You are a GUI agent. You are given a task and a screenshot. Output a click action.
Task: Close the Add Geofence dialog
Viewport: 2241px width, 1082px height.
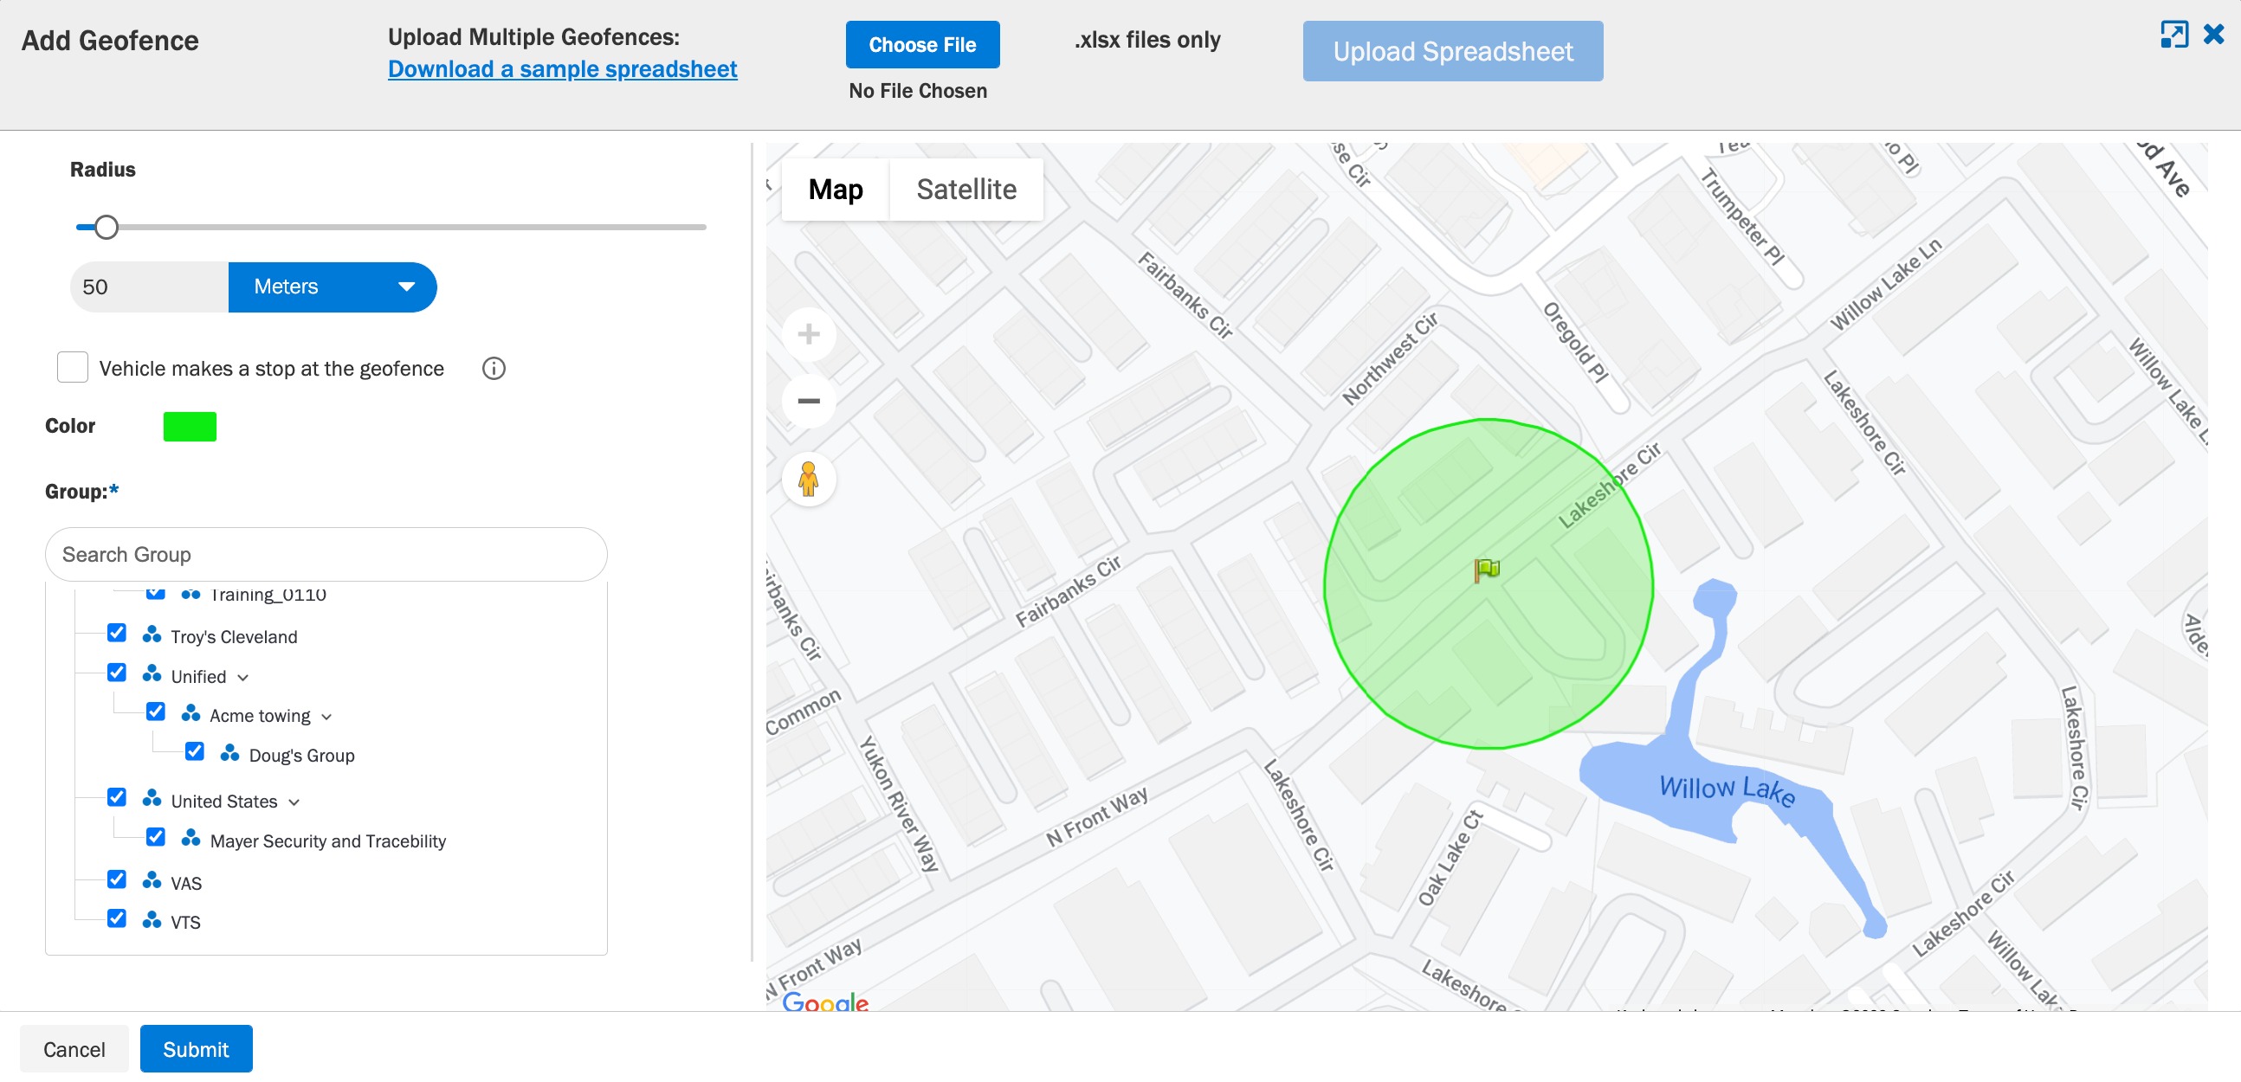click(x=2214, y=35)
